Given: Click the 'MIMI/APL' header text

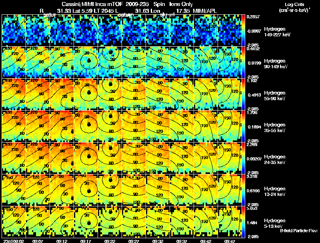Looking at the screenshot, I should 205,11.
